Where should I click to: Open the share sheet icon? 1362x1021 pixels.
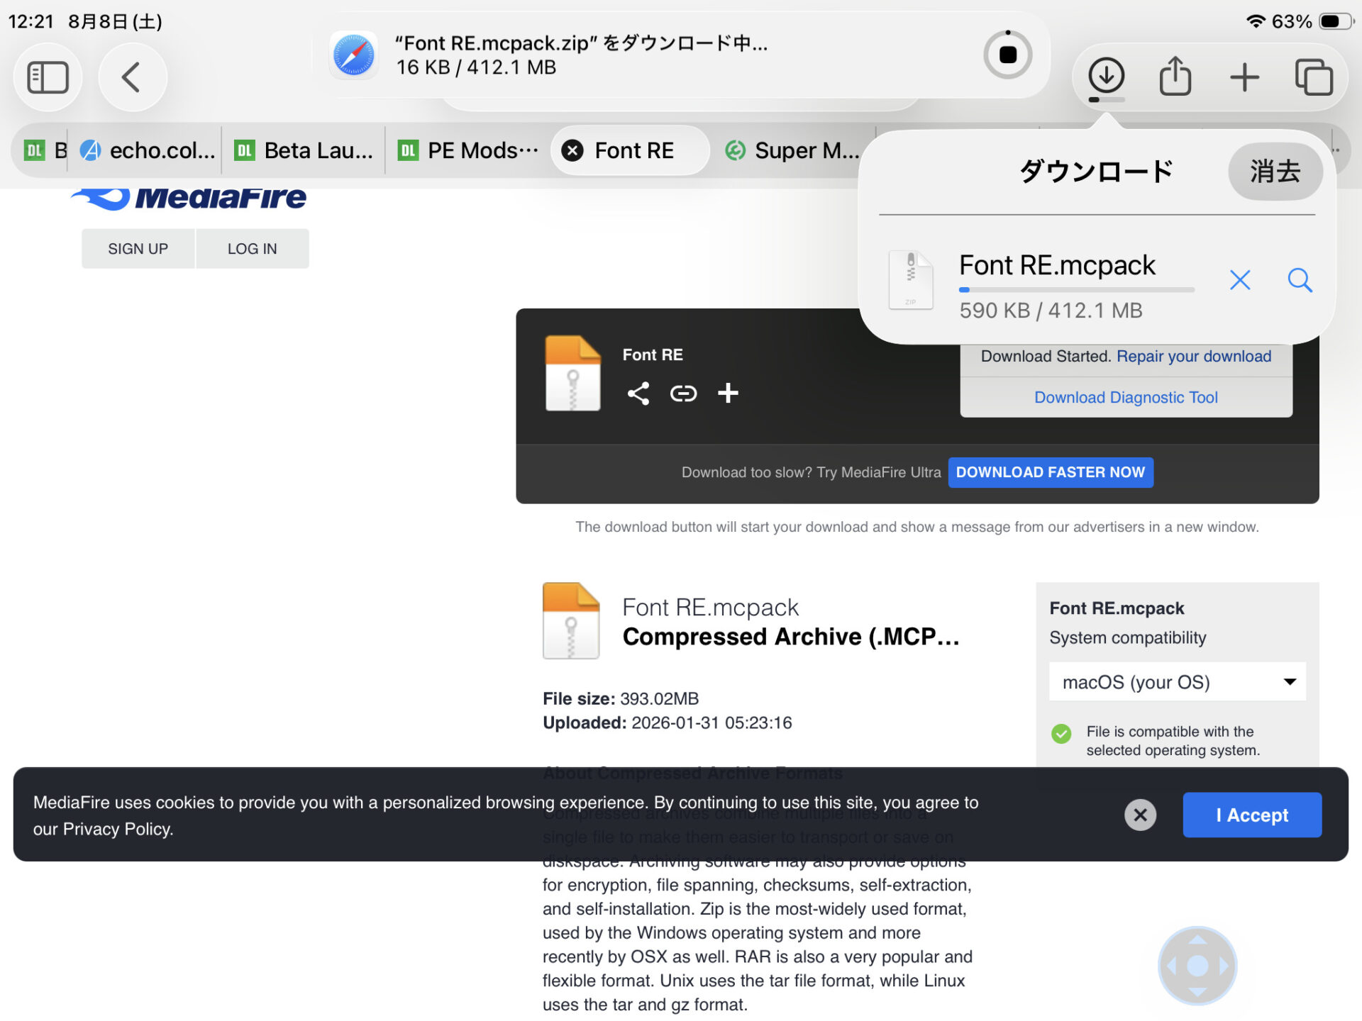click(1175, 76)
